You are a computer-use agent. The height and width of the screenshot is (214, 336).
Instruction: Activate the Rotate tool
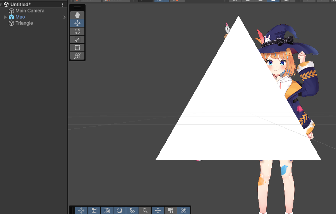click(x=77, y=31)
